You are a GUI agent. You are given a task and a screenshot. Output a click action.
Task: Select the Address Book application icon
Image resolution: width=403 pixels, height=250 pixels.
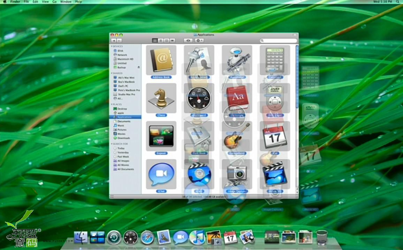[161, 60]
